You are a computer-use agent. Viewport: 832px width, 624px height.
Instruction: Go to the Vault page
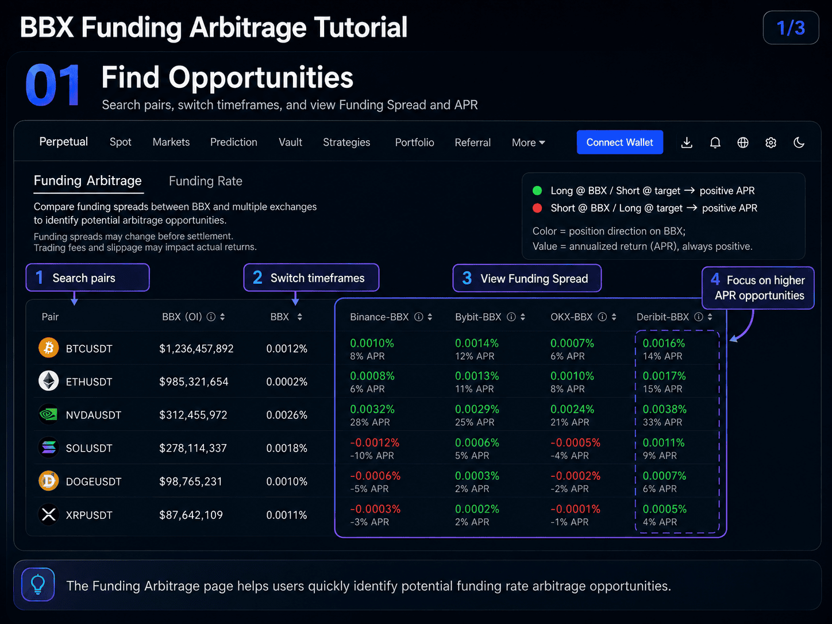coord(291,142)
